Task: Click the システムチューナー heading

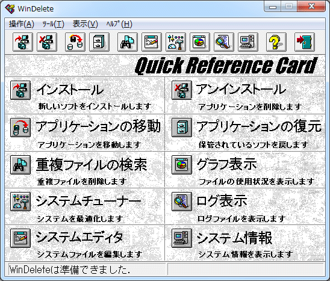Action: click(x=89, y=201)
